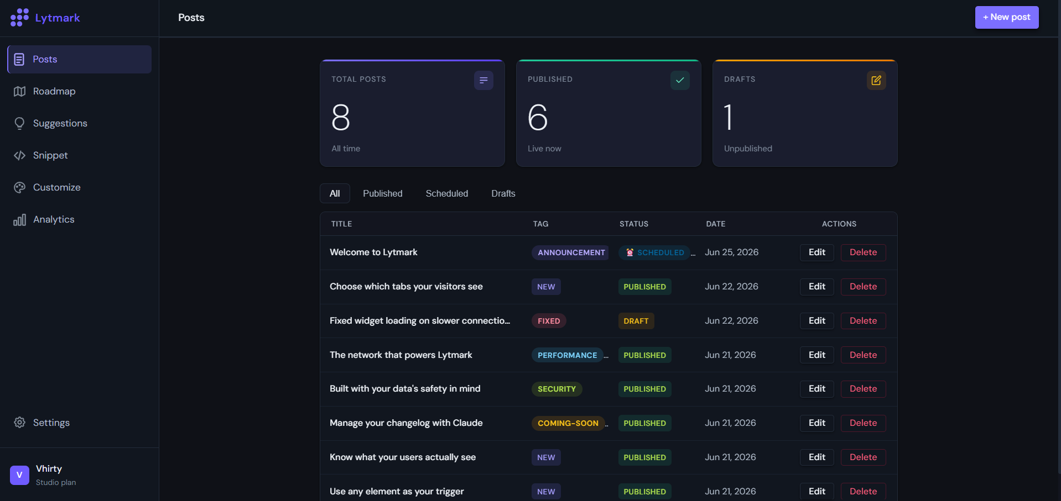Open Analytics from the sidebar
The height and width of the screenshot is (501, 1061).
tap(79, 219)
